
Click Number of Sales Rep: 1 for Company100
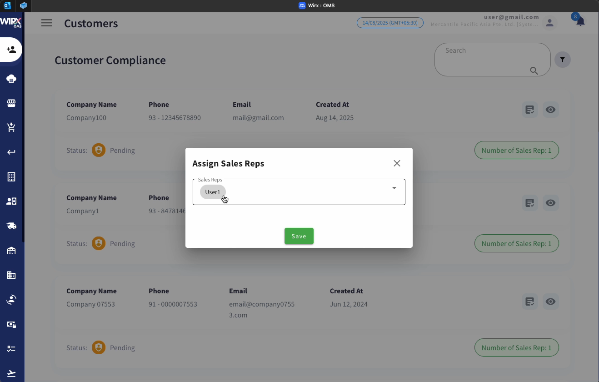pos(517,150)
